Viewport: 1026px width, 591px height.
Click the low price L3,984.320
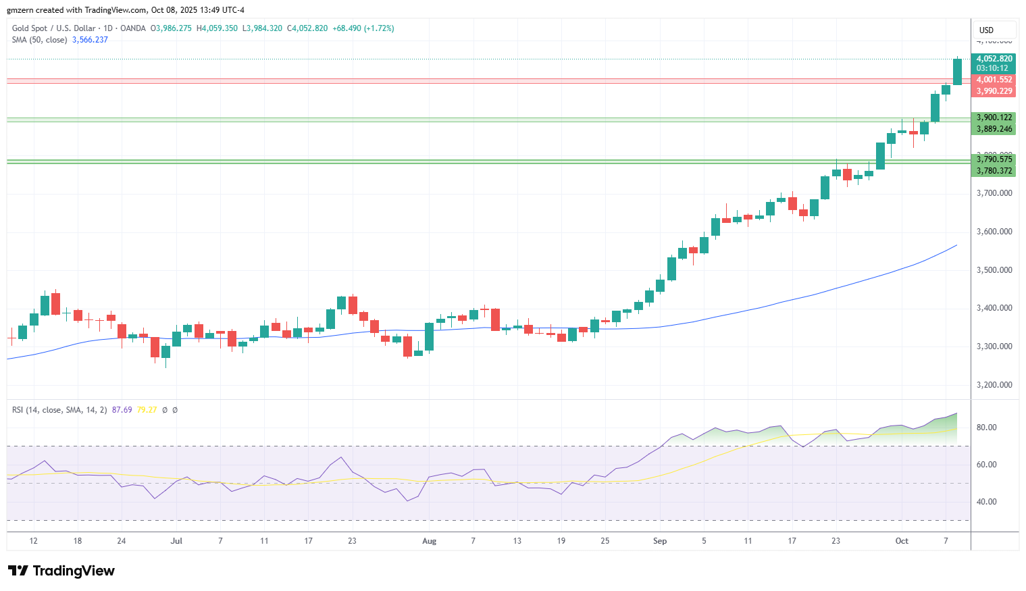(262, 28)
